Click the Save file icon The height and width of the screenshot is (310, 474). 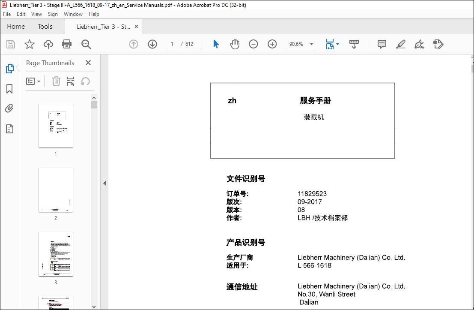pyautogui.click(x=11, y=44)
